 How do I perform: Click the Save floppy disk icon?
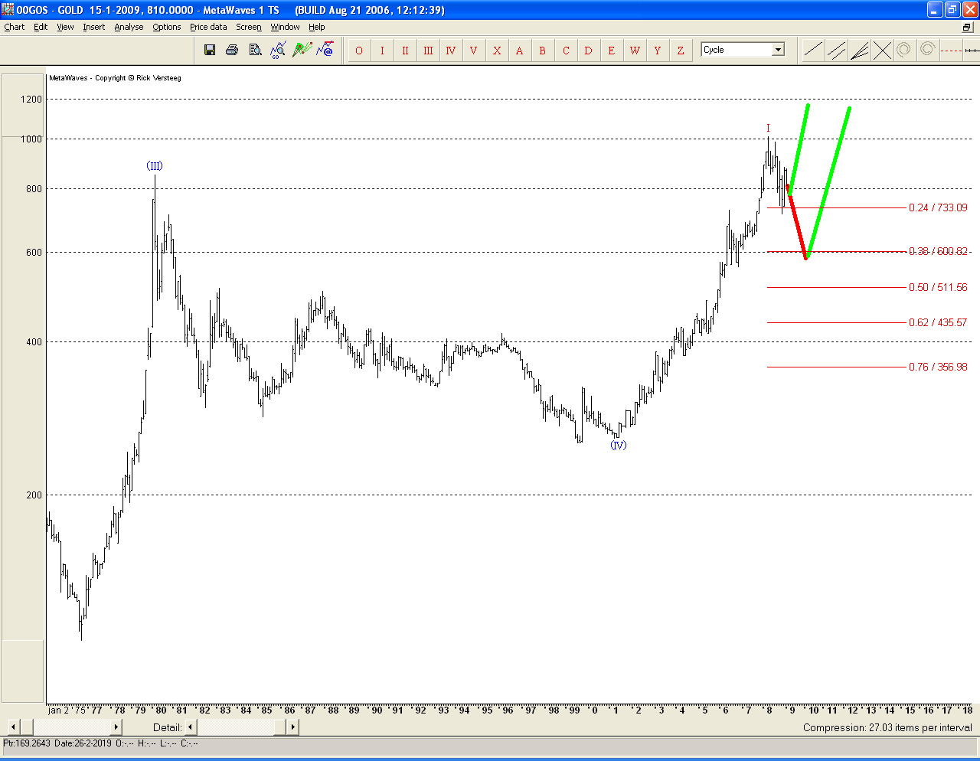210,51
